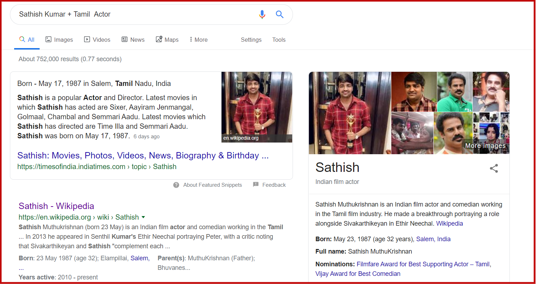
Task: Click the share icon beside Sathish
Action: coord(494,168)
